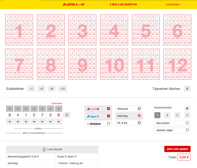
Task: Enable the GlücksSpirale checkbox
Action: tap(108, 123)
